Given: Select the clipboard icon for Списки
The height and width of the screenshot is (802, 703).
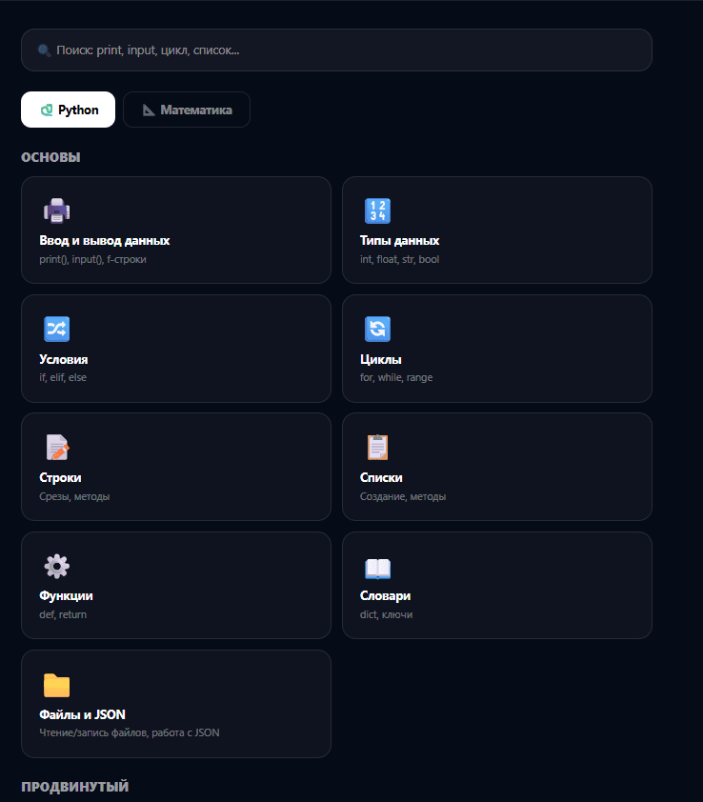Looking at the screenshot, I should tap(377, 448).
